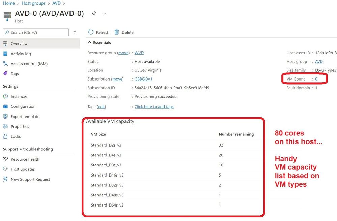The height and width of the screenshot is (221, 337).
Task: Click the Provisioning succeeded value
Action: coord(156,97)
